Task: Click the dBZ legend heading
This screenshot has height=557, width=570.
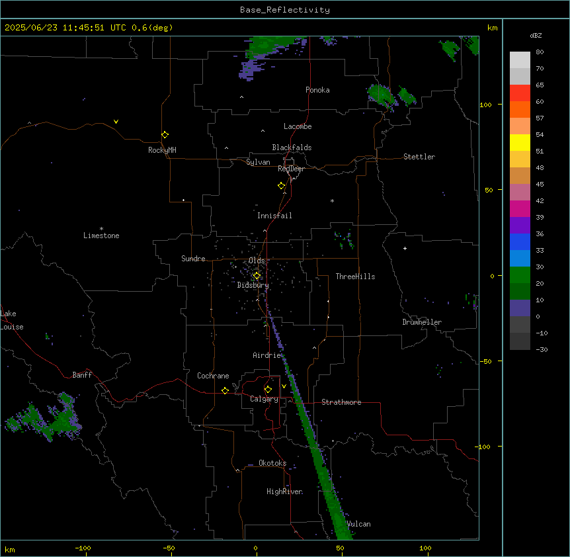Action: [536, 36]
